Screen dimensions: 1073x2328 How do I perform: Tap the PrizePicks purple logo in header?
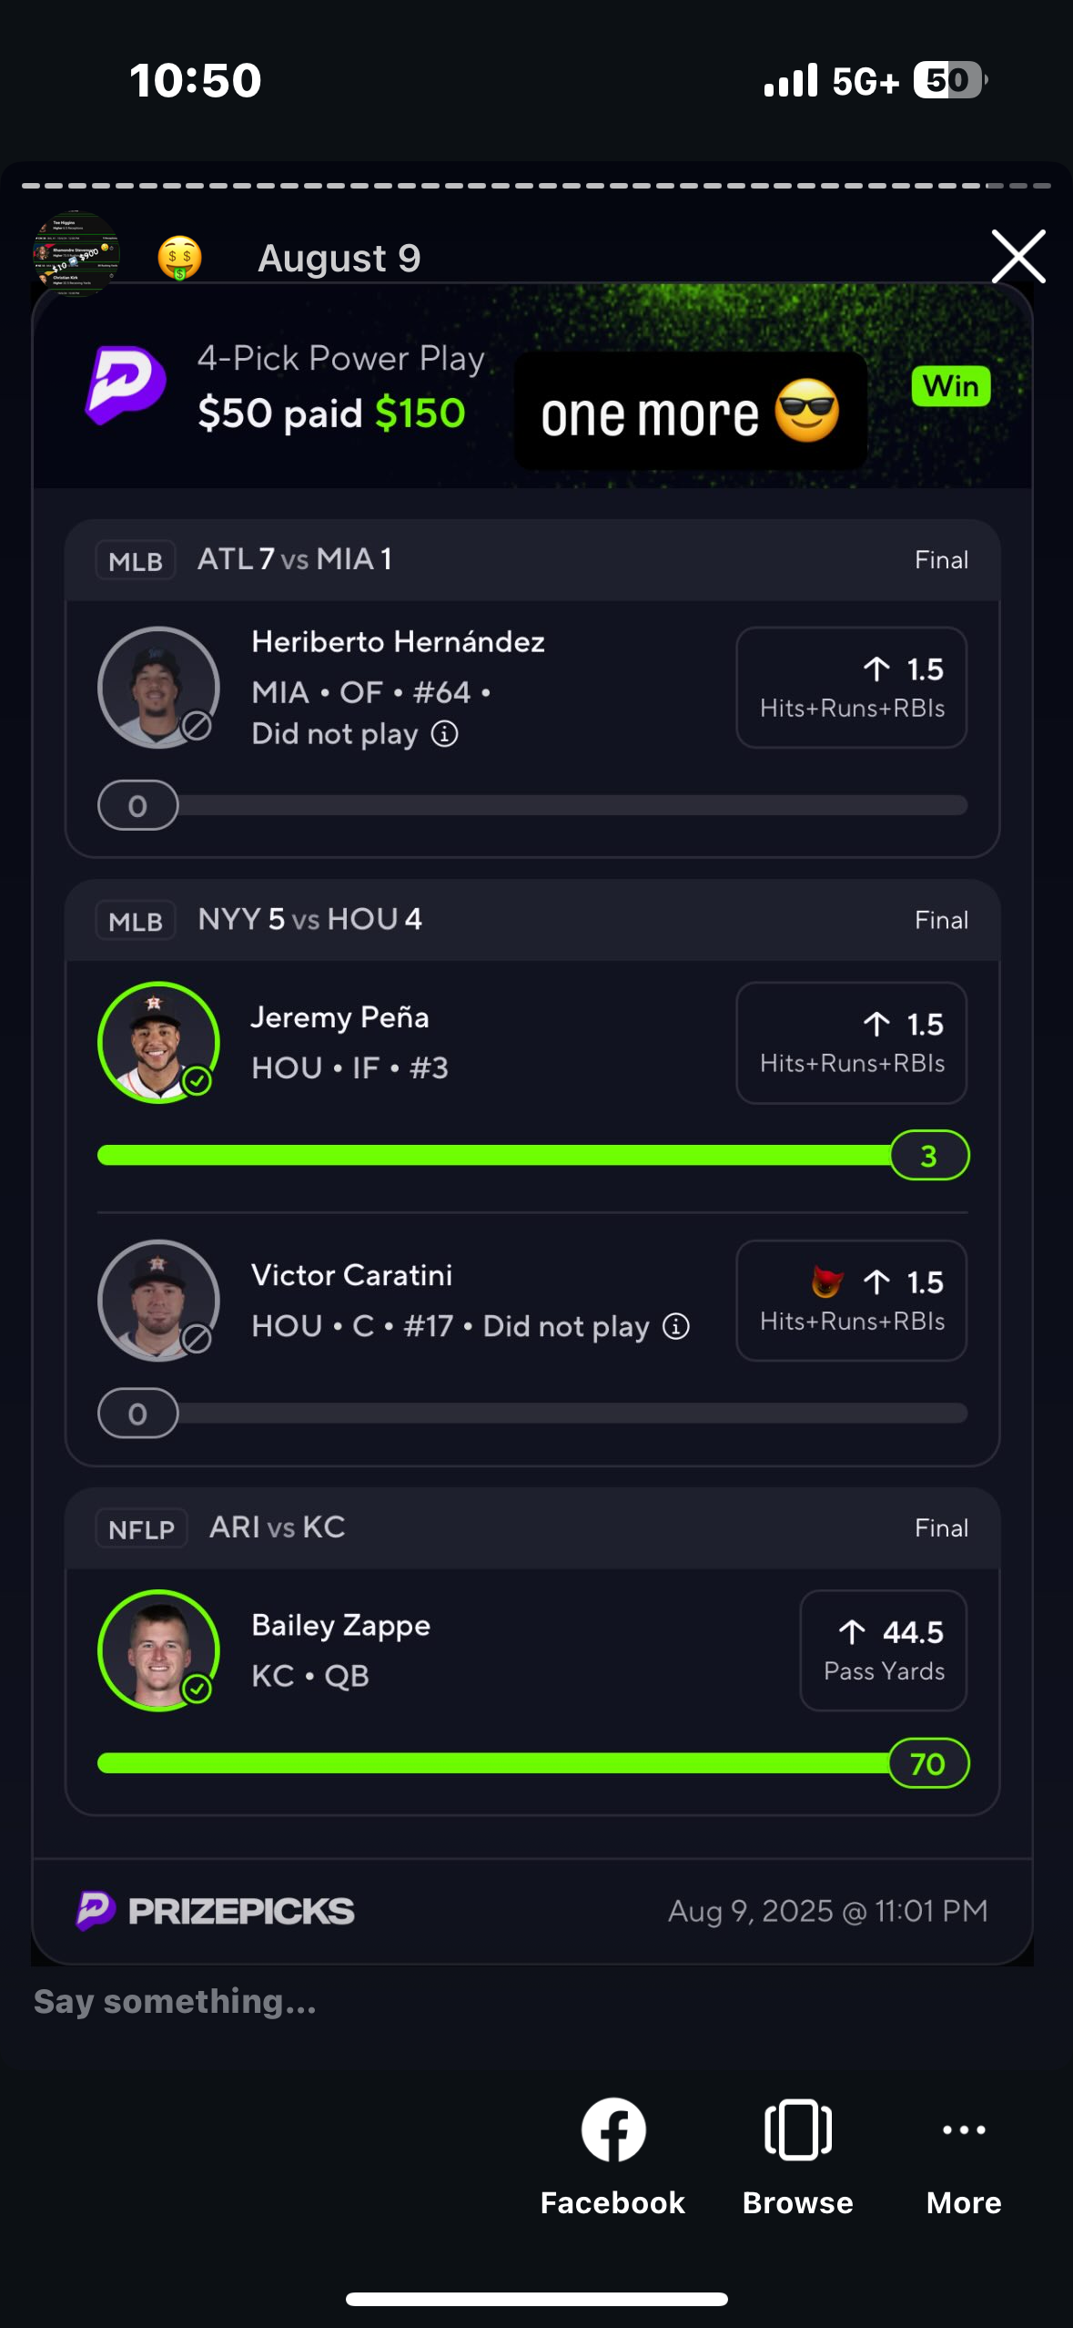(x=126, y=385)
